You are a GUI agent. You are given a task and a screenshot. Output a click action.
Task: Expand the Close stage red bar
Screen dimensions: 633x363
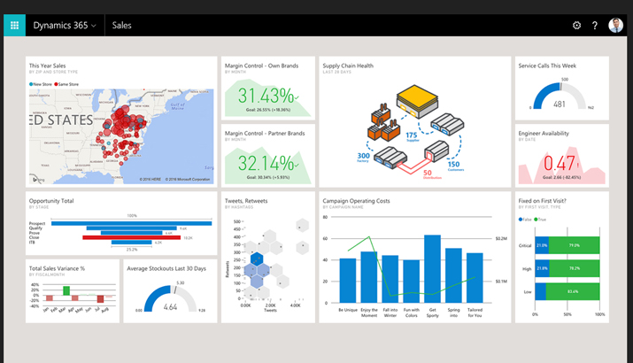coord(132,238)
